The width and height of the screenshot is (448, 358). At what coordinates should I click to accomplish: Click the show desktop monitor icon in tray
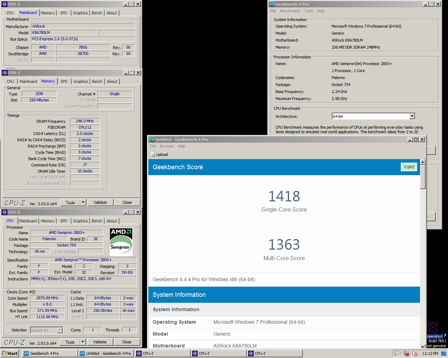pos(444,353)
